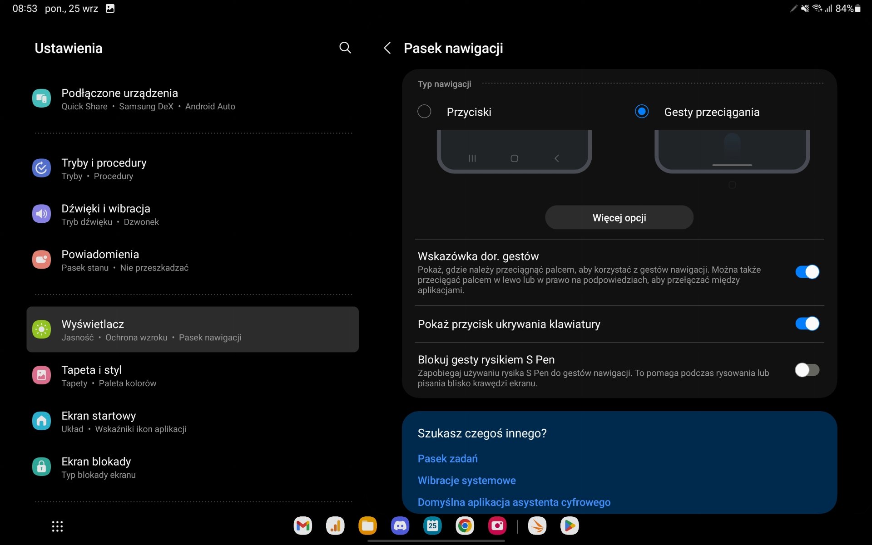Tap the Wi-Fi status icon
This screenshot has height=545, width=872.
(x=817, y=8)
